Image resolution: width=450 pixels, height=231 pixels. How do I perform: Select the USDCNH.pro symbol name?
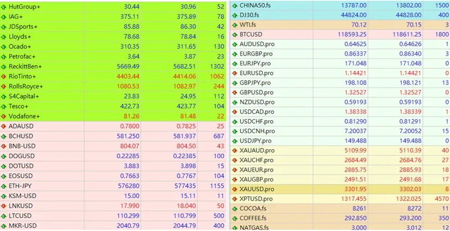pyautogui.click(x=257, y=132)
